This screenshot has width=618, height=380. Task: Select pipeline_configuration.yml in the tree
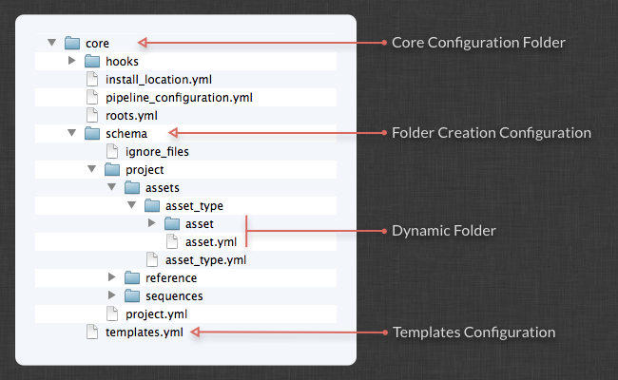coord(179,97)
